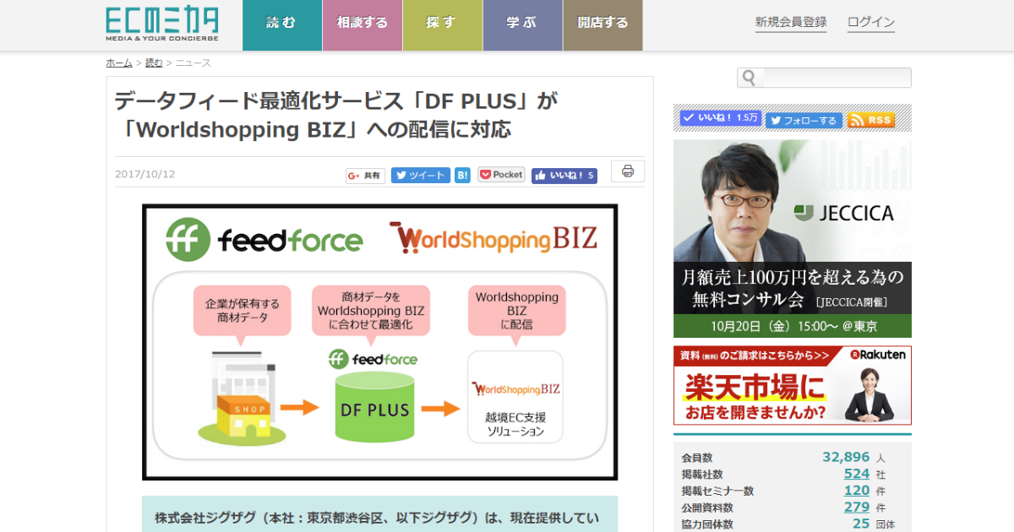Click the search magnifier icon

[749, 79]
